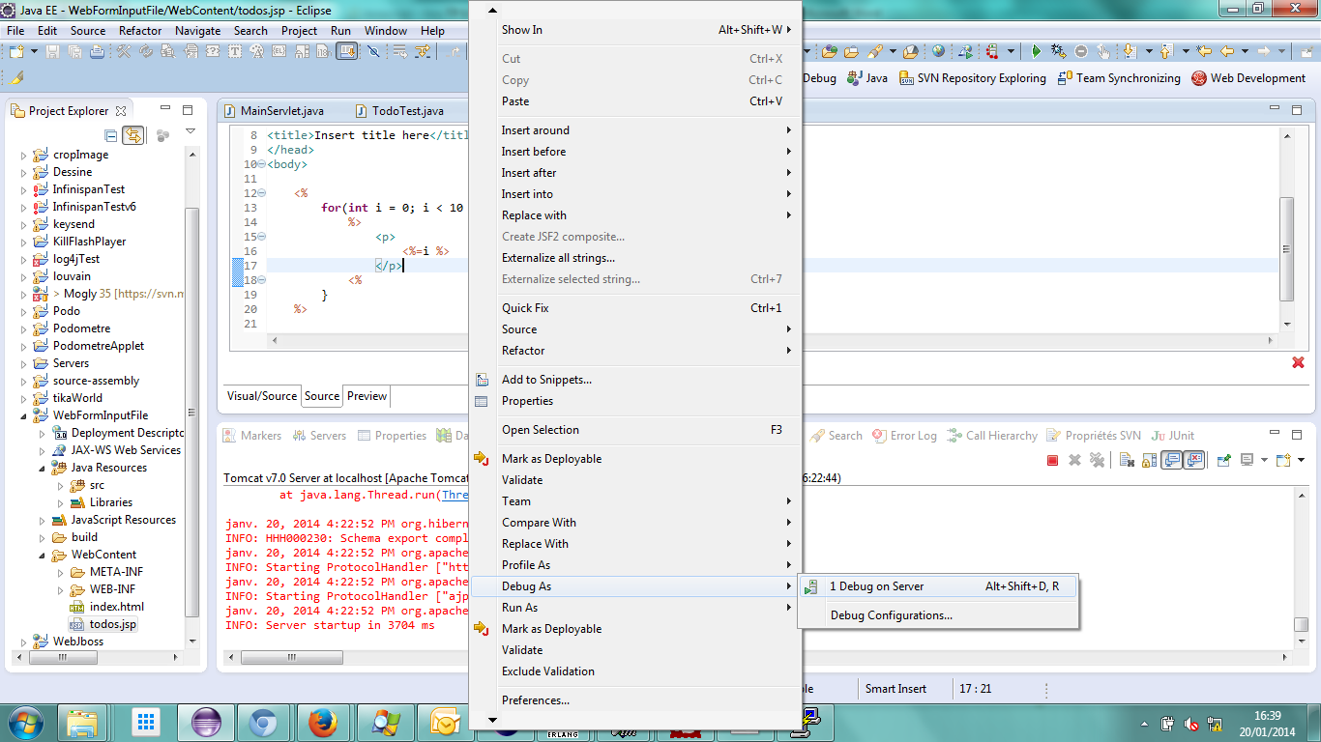
Task: Open the Java perspective
Action: click(x=867, y=78)
